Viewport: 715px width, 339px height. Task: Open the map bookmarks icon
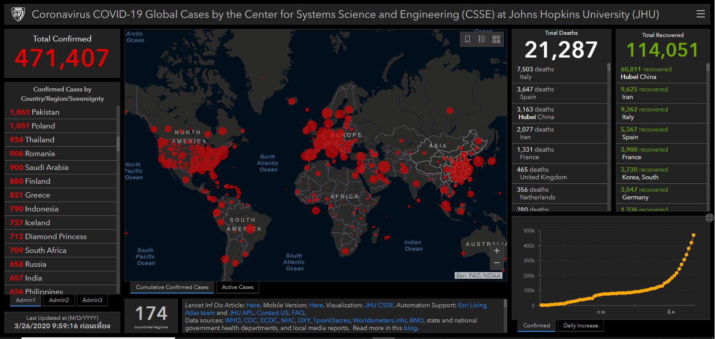[468, 39]
